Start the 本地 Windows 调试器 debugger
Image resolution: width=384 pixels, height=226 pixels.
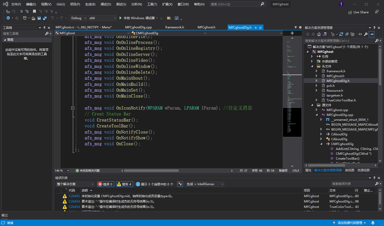pyautogui.click(x=137, y=18)
